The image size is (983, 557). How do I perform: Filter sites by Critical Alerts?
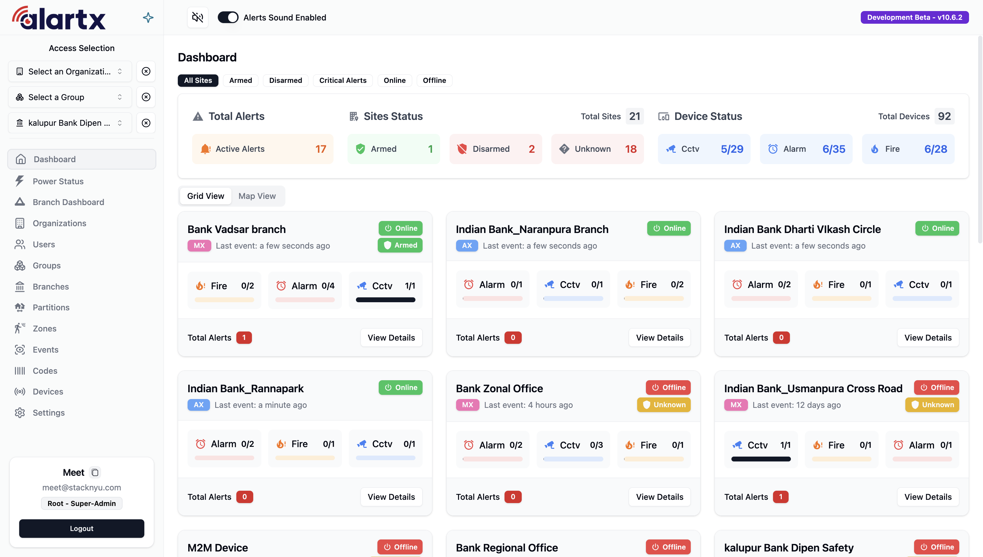[343, 80]
